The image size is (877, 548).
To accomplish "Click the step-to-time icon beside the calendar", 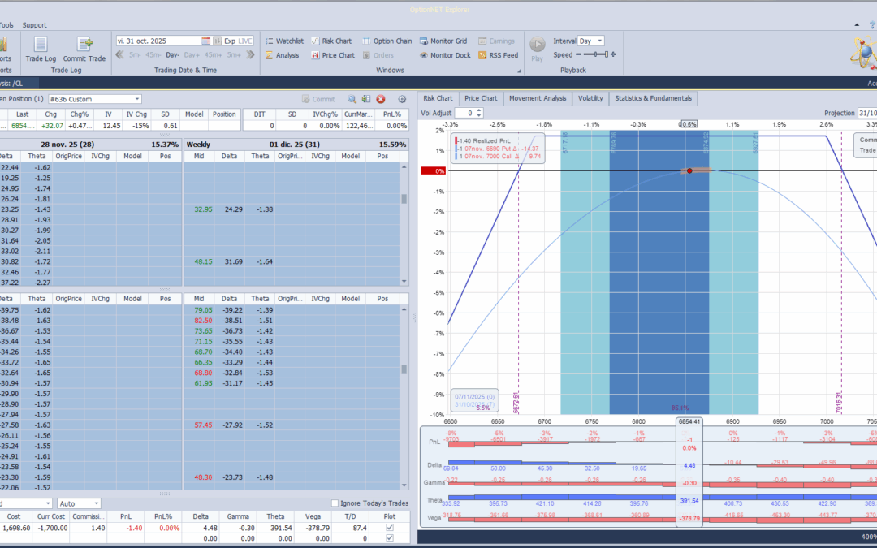I will click(217, 41).
